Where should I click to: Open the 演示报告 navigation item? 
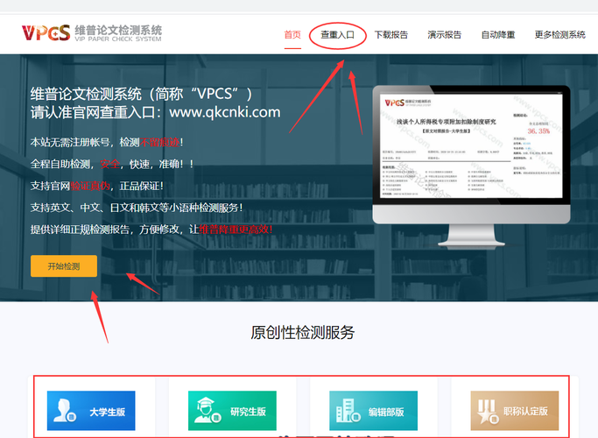[x=444, y=35]
